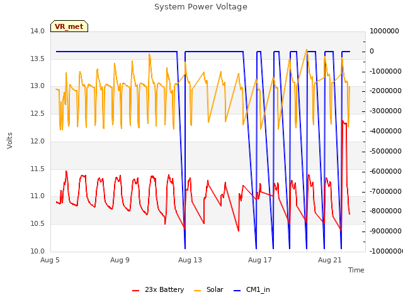
Task: Click the 12.0 left axis value
Action: [38, 141]
